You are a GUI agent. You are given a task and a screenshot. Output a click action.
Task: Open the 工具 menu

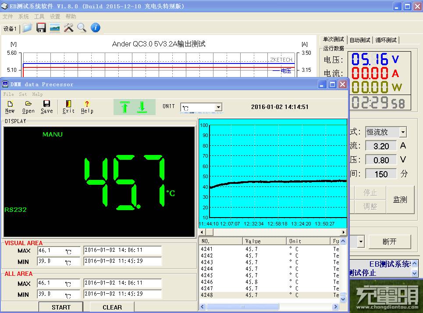pos(39,17)
